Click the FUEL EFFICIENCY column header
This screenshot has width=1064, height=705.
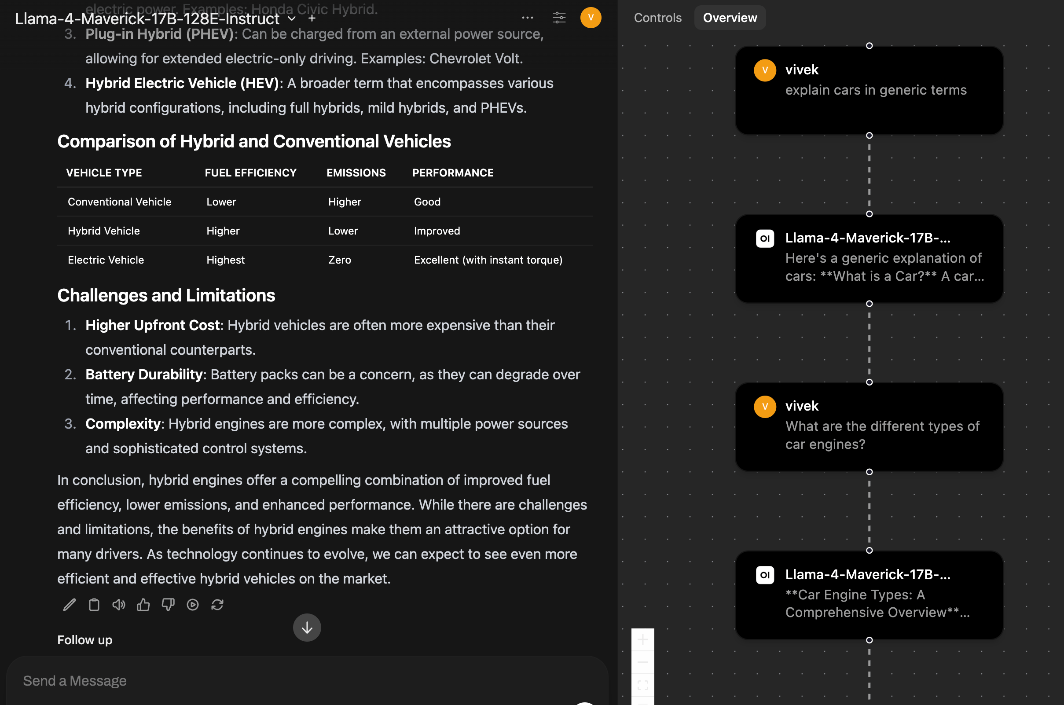pyautogui.click(x=250, y=173)
